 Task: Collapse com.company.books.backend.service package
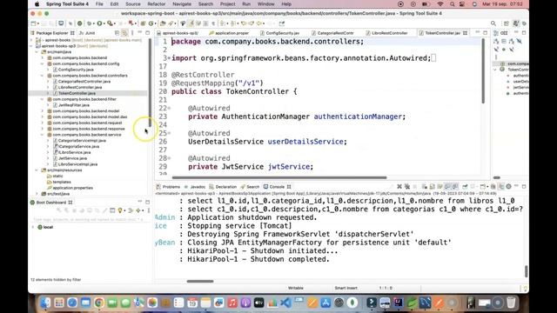point(43,135)
